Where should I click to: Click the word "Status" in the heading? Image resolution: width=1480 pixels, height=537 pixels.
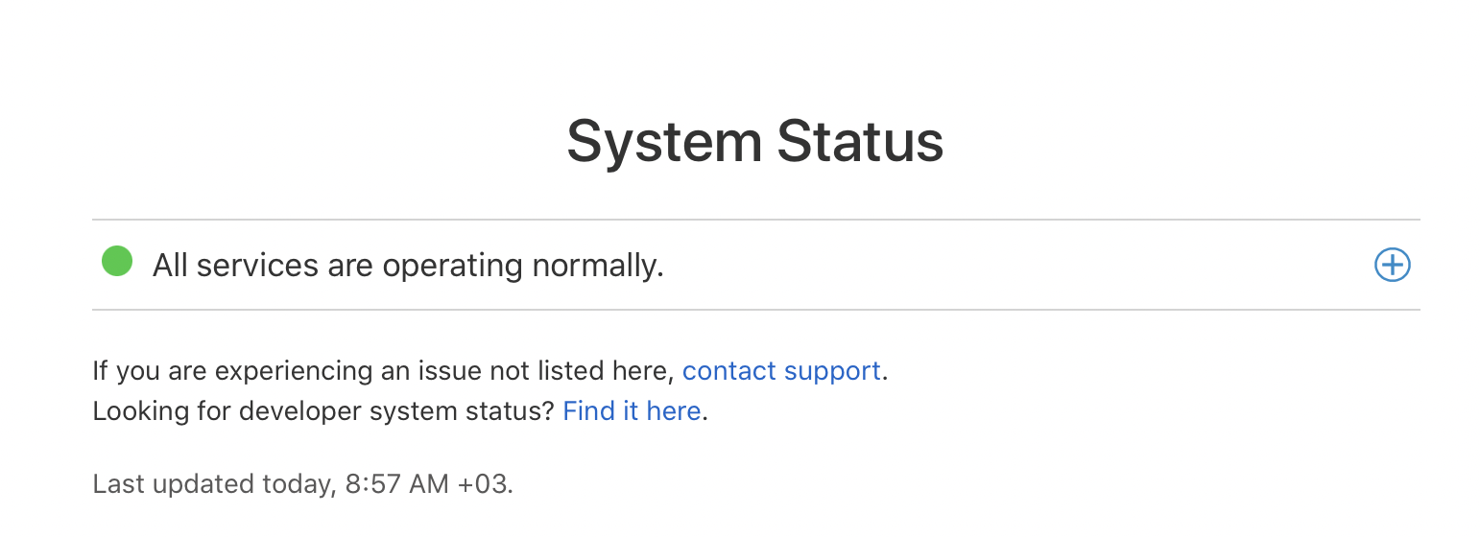[x=860, y=142]
